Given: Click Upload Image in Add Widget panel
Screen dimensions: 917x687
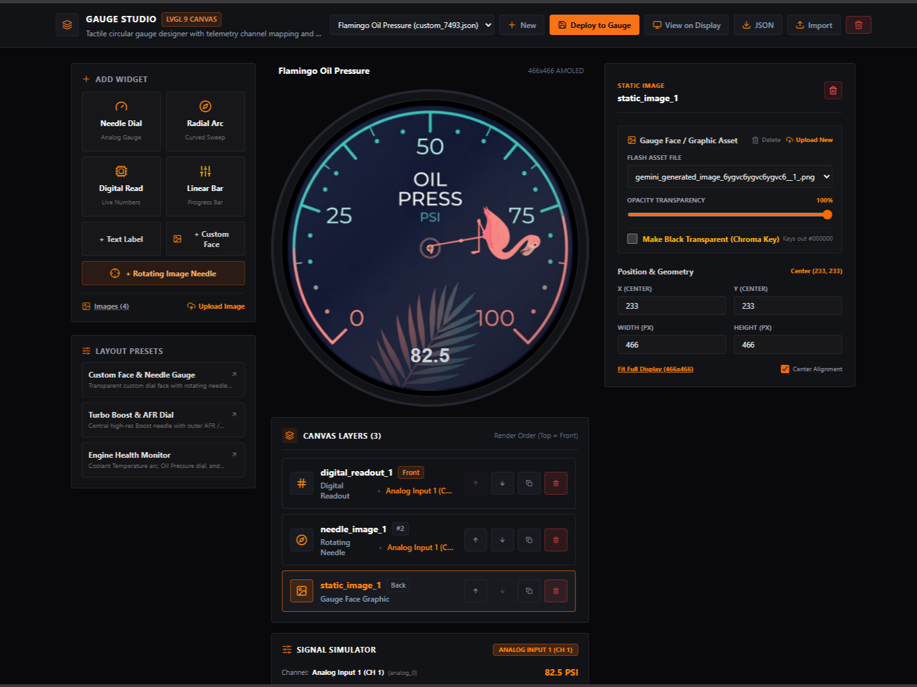Looking at the screenshot, I should [x=216, y=306].
